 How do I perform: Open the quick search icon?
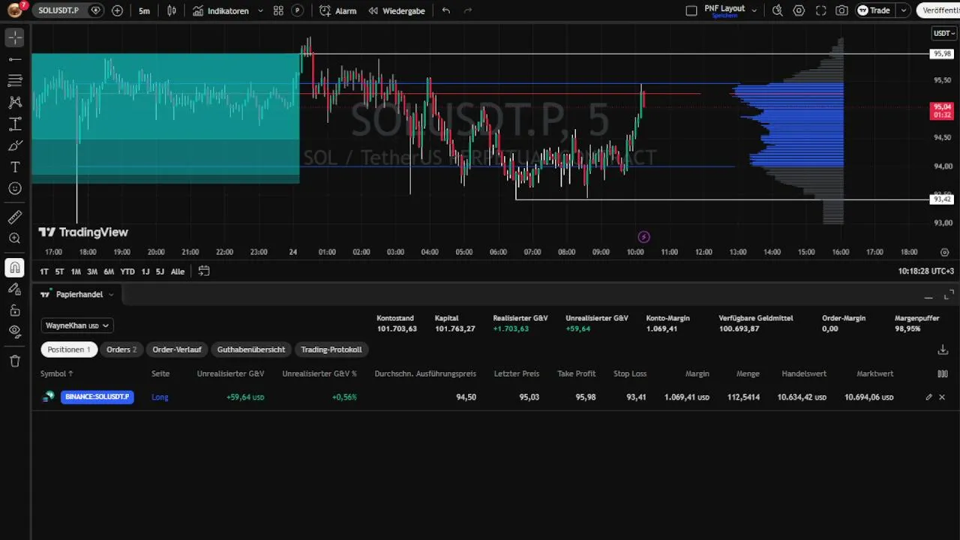778,10
